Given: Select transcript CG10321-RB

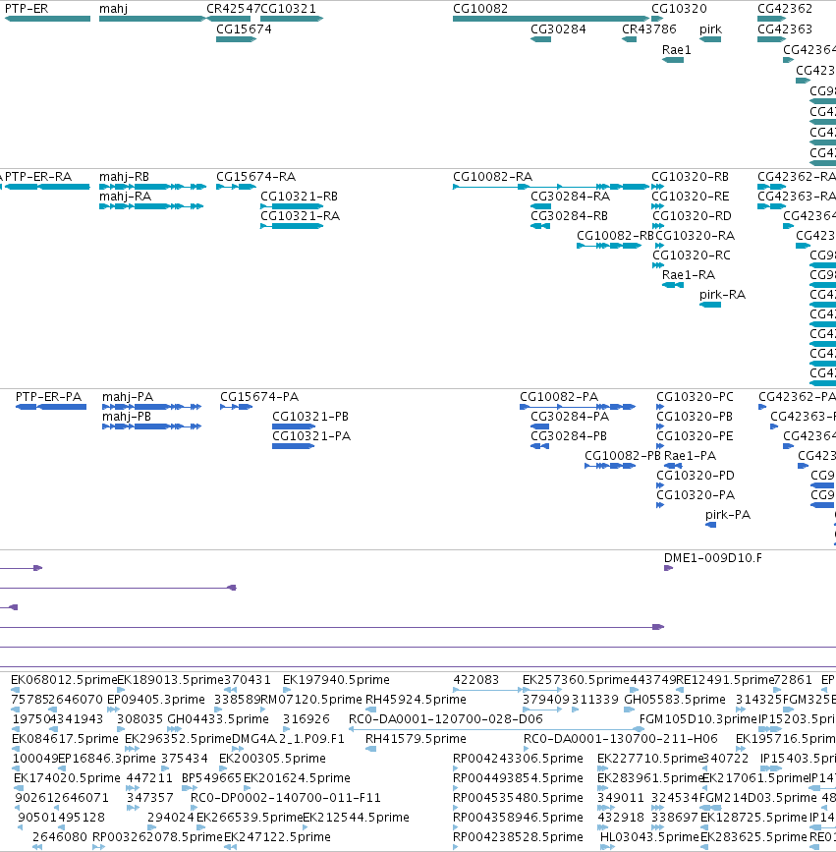Looking at the screenshot, I should [x=300, y=197].
